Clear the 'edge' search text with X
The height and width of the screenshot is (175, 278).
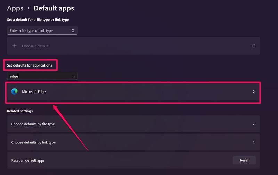pyautogui.click(x=73, y=76)
